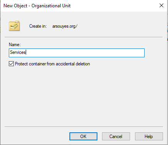Get assistance via the Help button
168x145 pixels.
click(x=149, y=136)
